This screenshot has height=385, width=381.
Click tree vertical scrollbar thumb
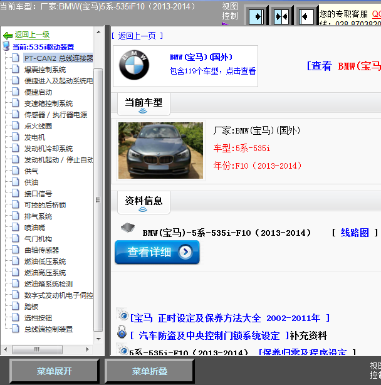[98, 200]
